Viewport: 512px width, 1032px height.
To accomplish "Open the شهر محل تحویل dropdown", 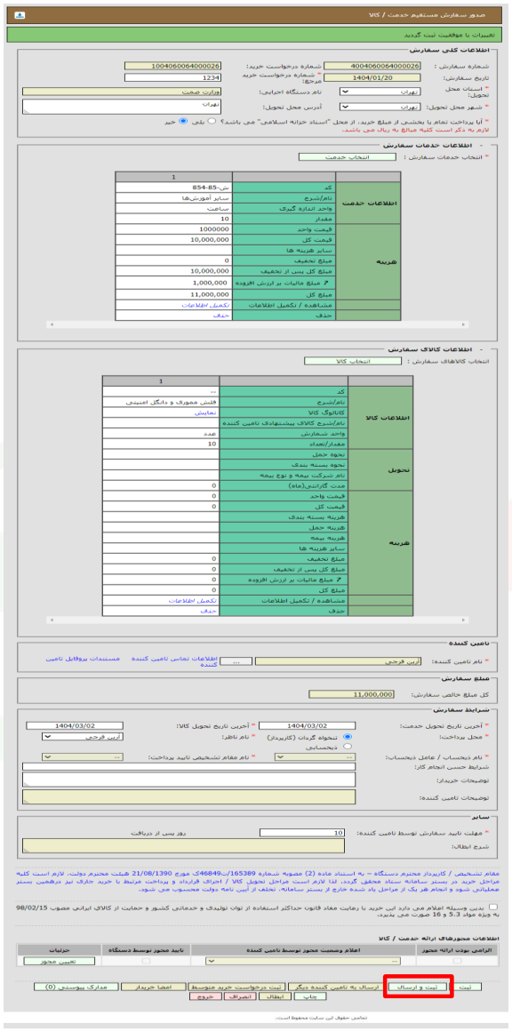I will click(x=381, y=106).
